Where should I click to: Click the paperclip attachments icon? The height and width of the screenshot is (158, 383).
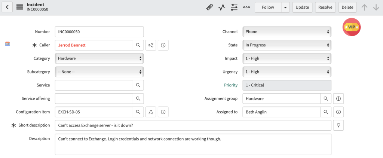click(209, 7)
